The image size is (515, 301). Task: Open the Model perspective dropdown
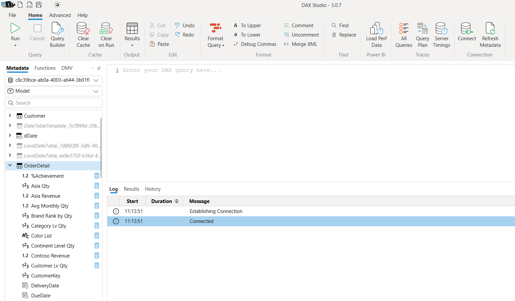point(96,91)
